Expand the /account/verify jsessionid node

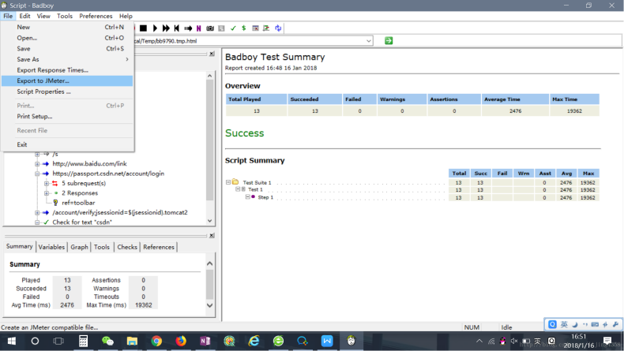[x=37, y=213]
